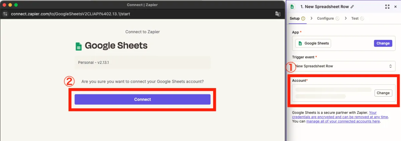Click Change button next to Google Sheets app
The height and width of the screenshot is (141, 401).
pyautogui.click(x=383, y=43)
